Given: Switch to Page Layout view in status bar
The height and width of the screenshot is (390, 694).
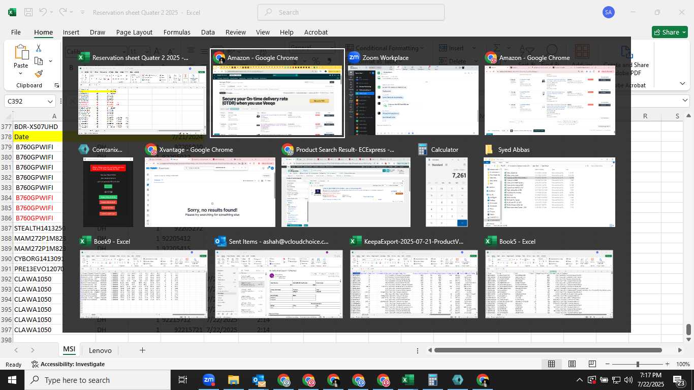Looking at the screenshot, I should click(x=572, y=364).
